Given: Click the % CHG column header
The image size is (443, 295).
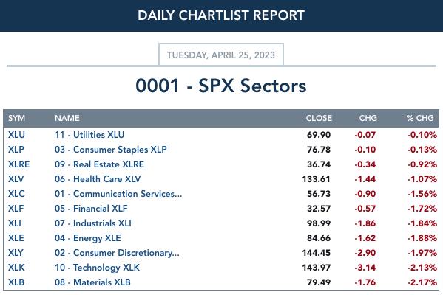Looking at the screenshot, I should (420, 118).
